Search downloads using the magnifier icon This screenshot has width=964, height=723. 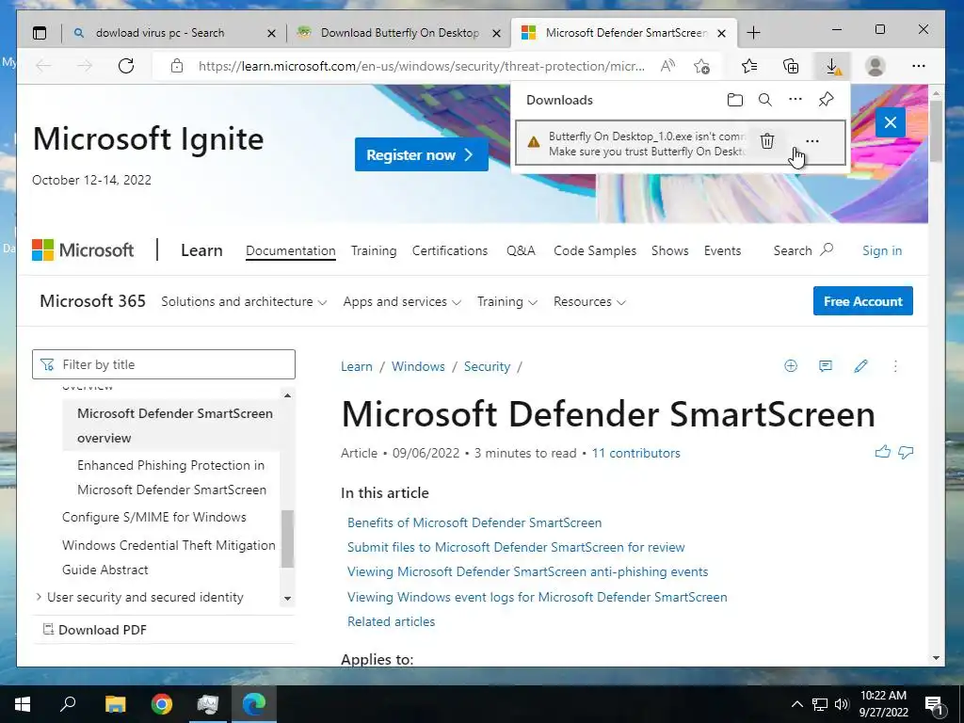tap(764, 100)
